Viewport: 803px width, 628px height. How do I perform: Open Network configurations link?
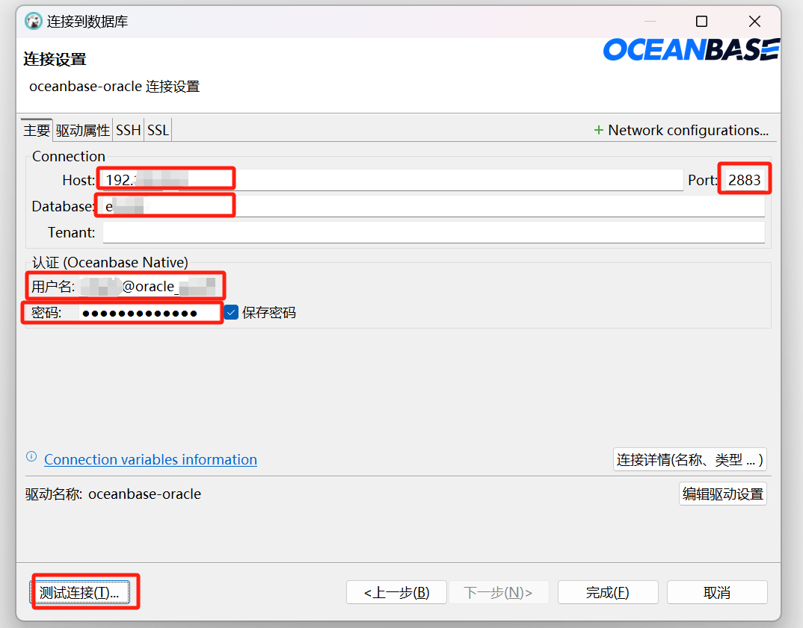(x=688, y=131)
